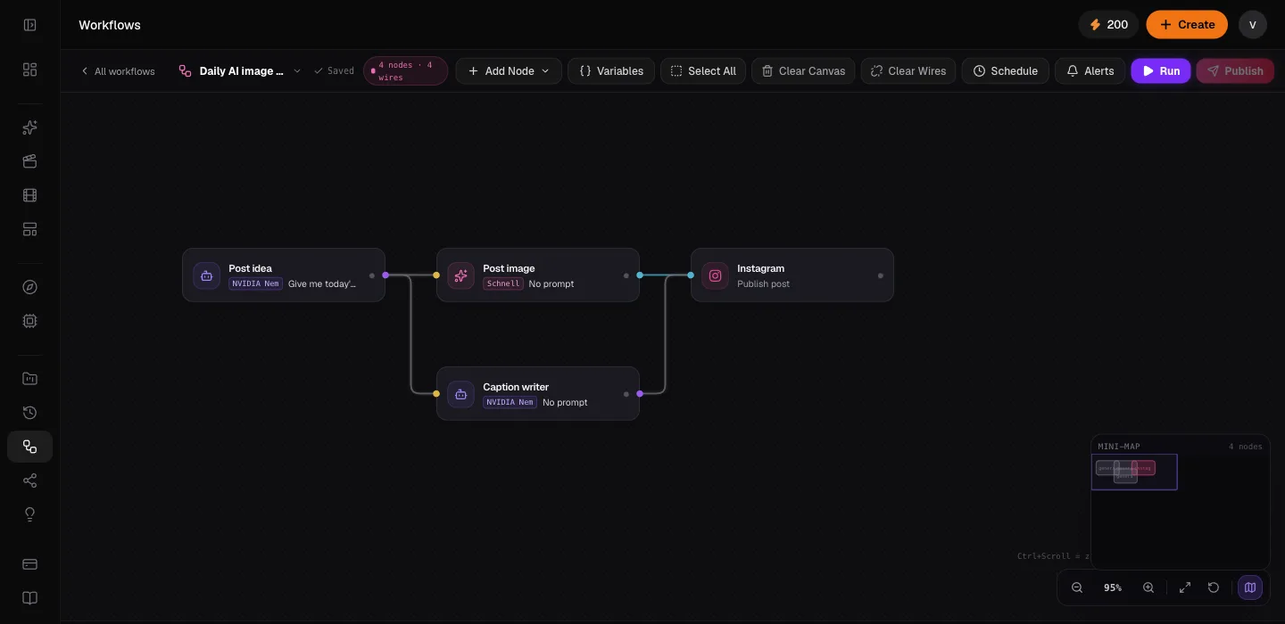Click the yellow input port of Caption writer

pos(436,394)
